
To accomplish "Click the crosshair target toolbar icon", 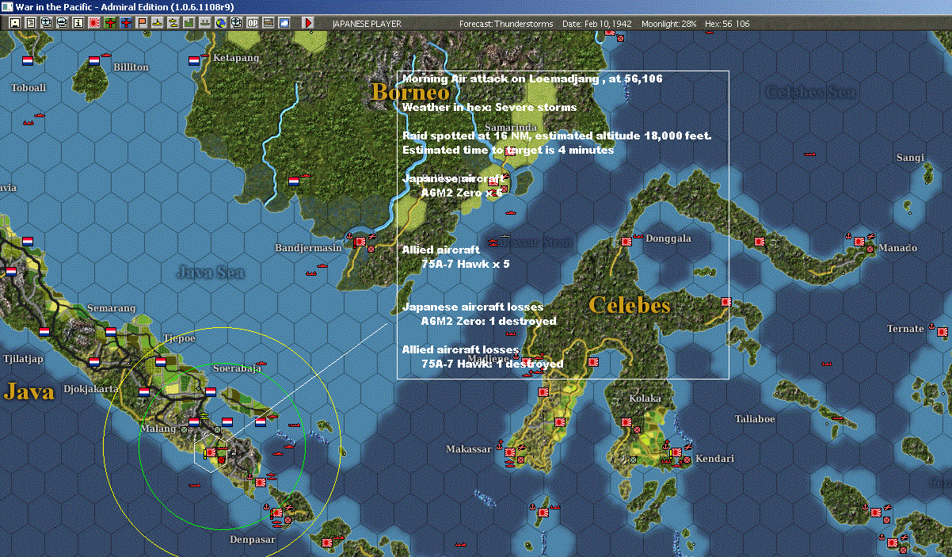I will click(236, 23).
